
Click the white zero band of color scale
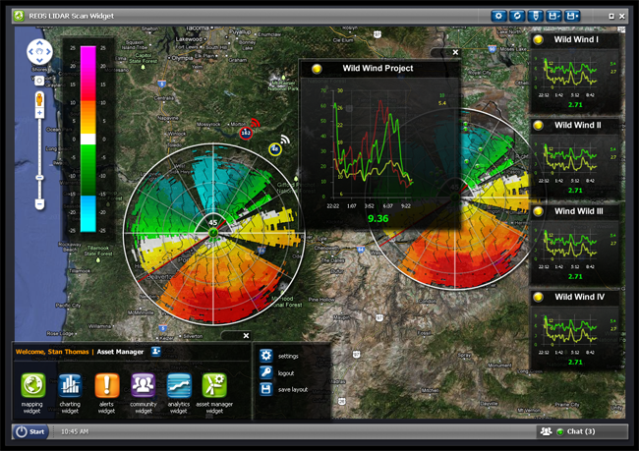[x=88, y=139]
